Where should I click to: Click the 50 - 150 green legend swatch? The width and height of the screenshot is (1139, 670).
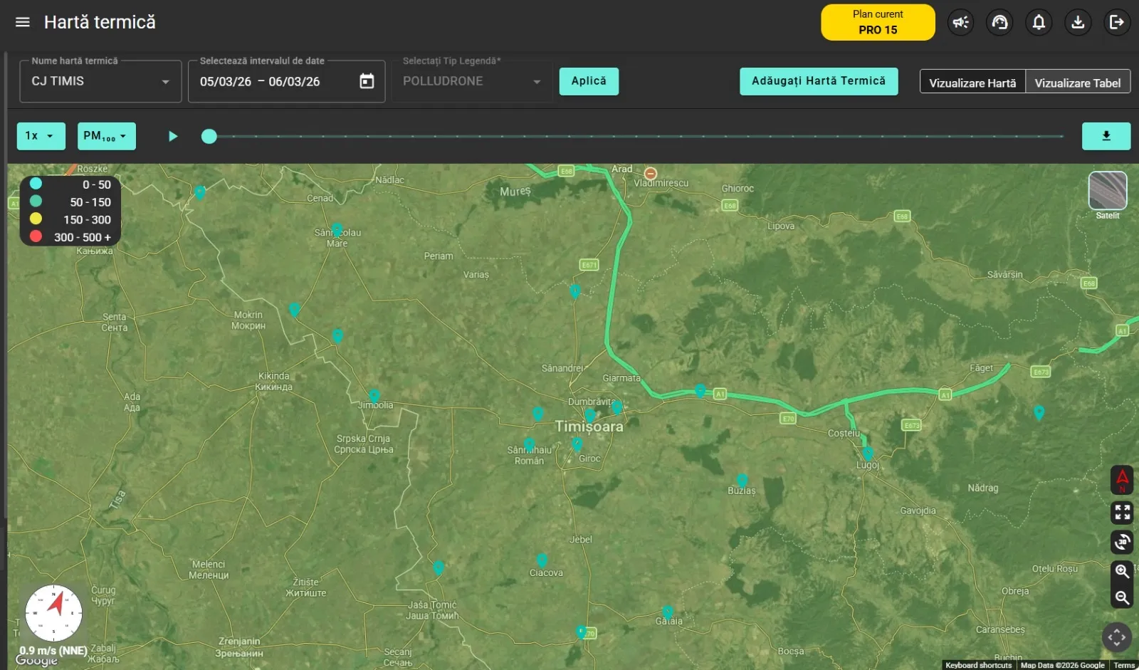tap(36, 201)
